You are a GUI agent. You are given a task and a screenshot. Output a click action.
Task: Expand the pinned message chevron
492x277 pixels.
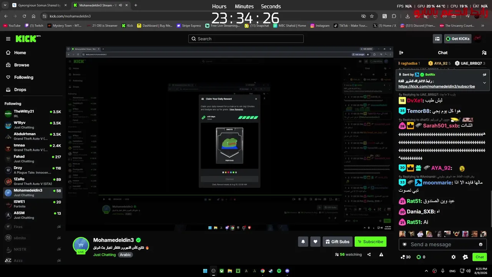(x=484, y=83)
